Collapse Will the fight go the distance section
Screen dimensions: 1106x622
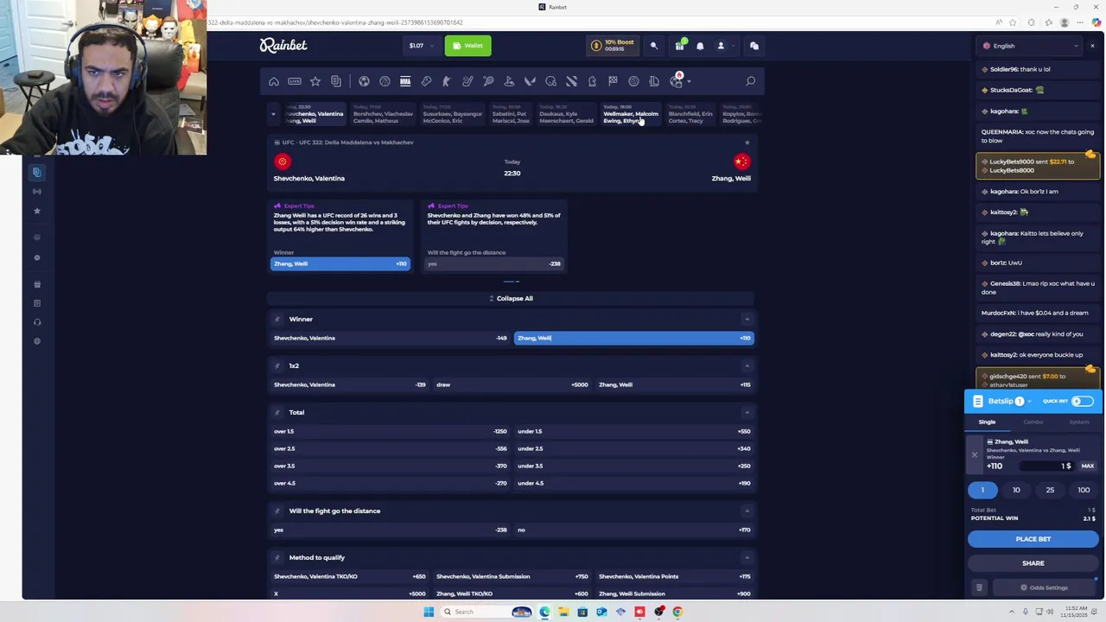coord(747,511)
